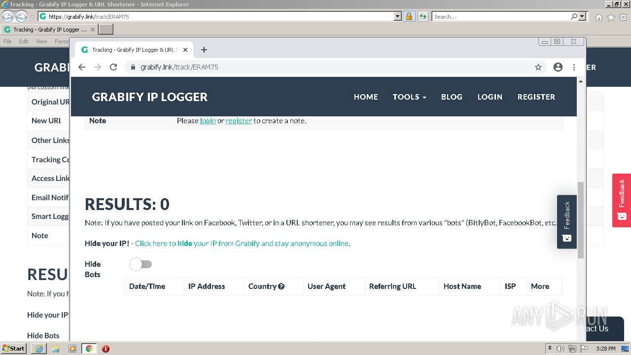Open IE home page icon
This screenshot has height=355, width=631.
pos(598,17)
